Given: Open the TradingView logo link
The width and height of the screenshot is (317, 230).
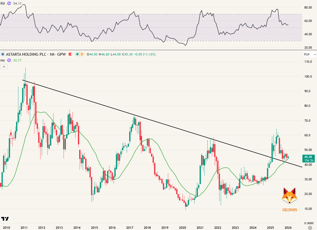Looking at the screenshot, I should [x=5, y=219].
